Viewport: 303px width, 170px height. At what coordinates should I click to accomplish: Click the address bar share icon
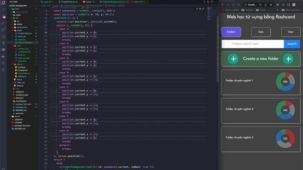click(x=266, y=5)
